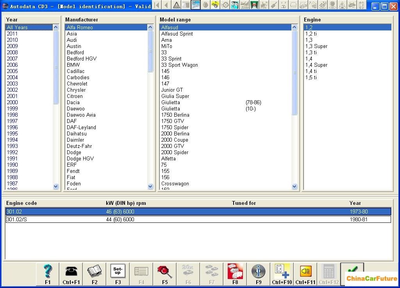Screen dimensions: 400x288
Task: Click the yellow vehicle icon in the top toolbar
Action: [215, 5]
